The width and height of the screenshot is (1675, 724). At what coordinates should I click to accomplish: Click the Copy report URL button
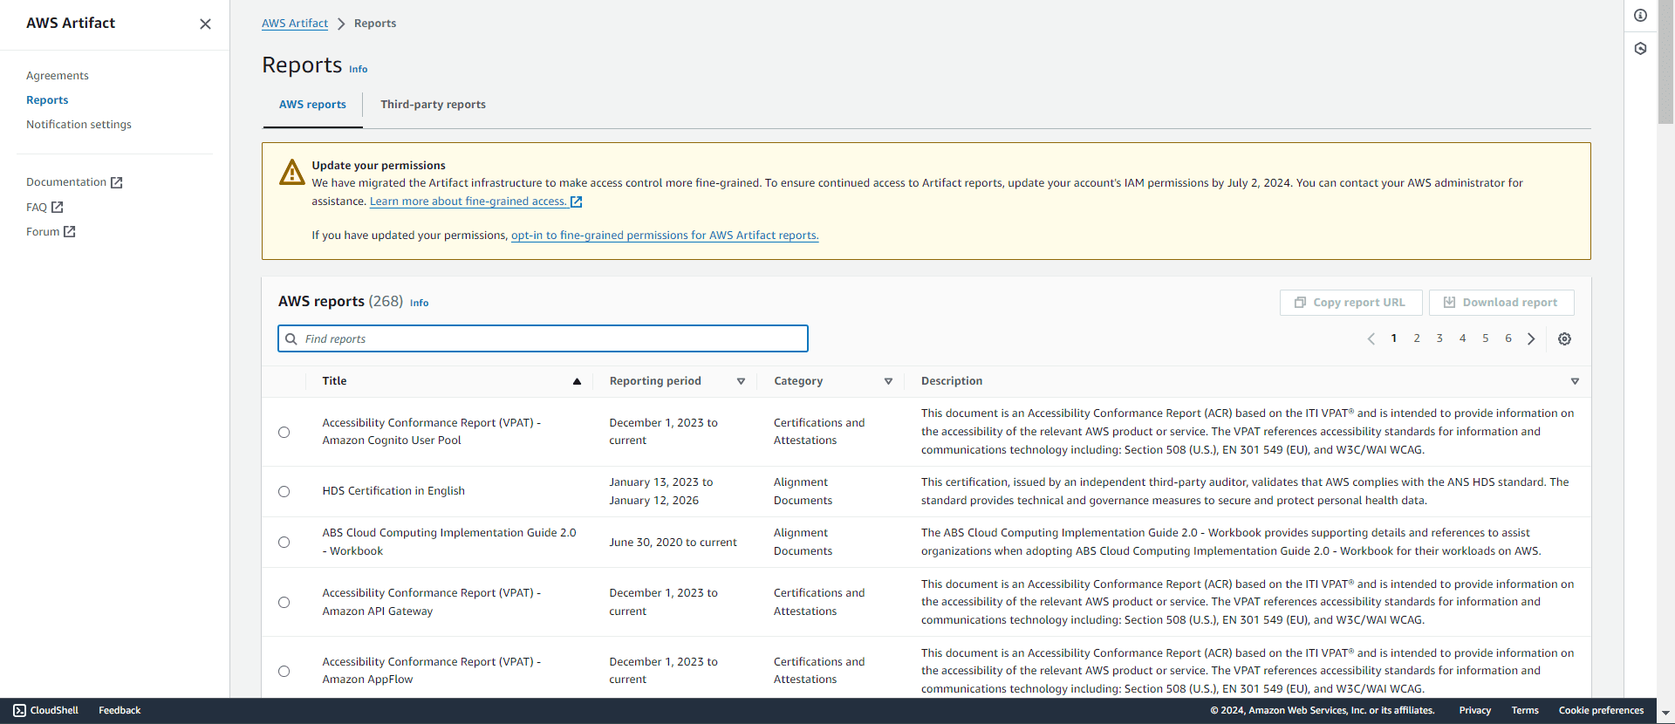click(1351, 302)
